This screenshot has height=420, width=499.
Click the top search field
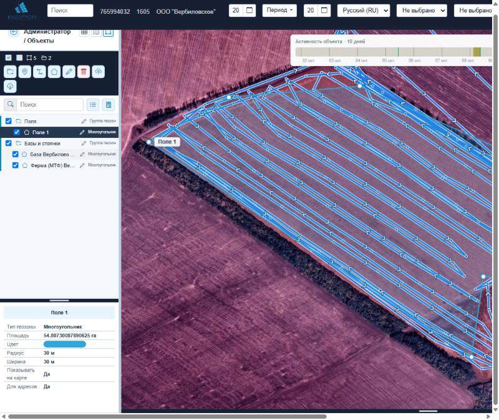point(70,11)
